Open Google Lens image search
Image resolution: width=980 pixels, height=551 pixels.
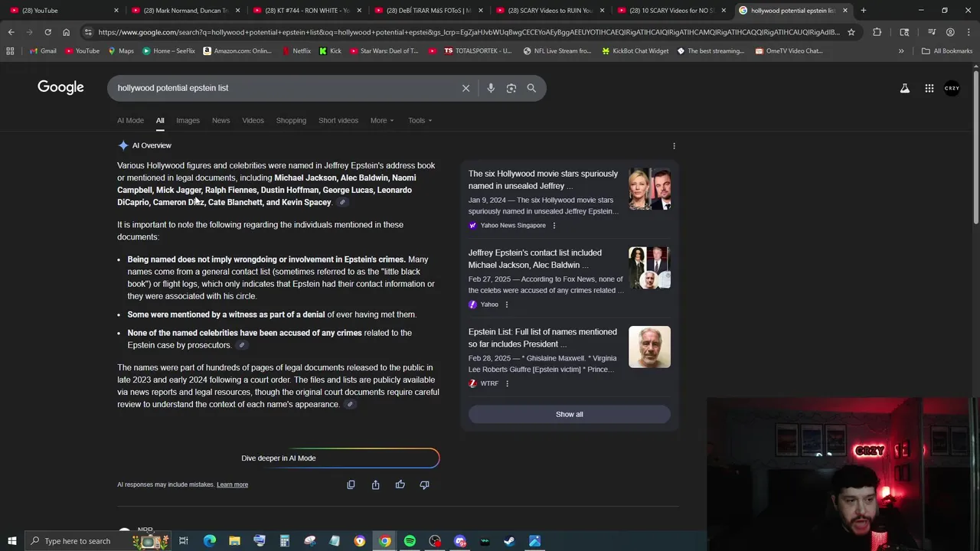click(x=511, y=88)
